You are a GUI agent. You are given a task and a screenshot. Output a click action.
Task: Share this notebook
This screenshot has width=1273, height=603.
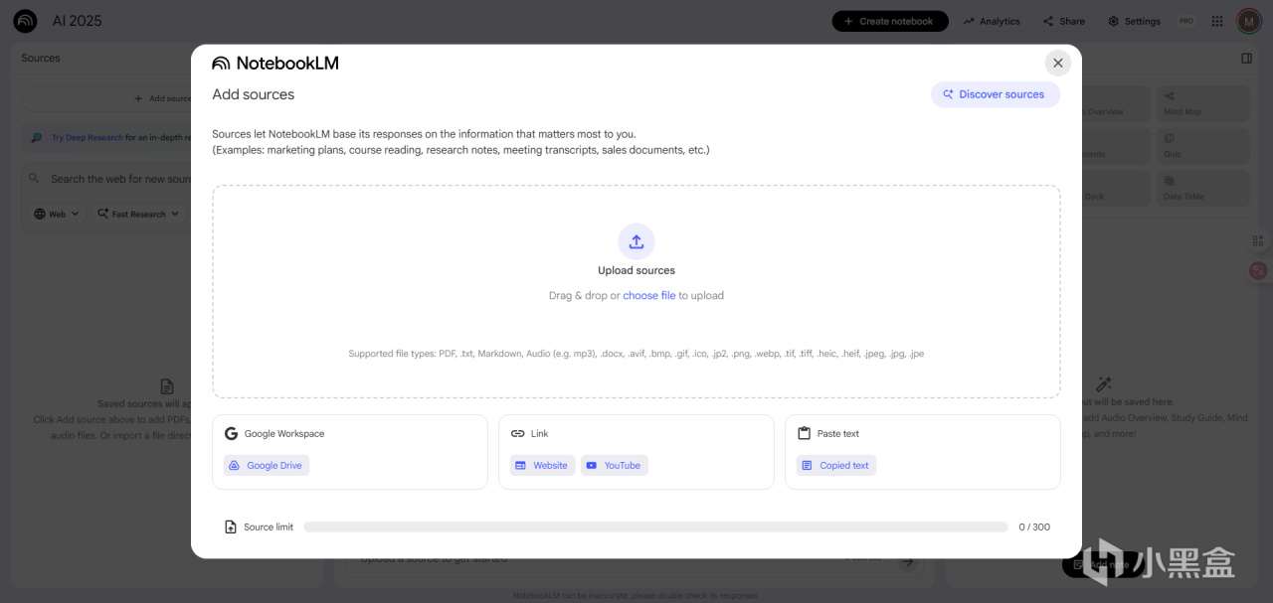(1063, 21)
